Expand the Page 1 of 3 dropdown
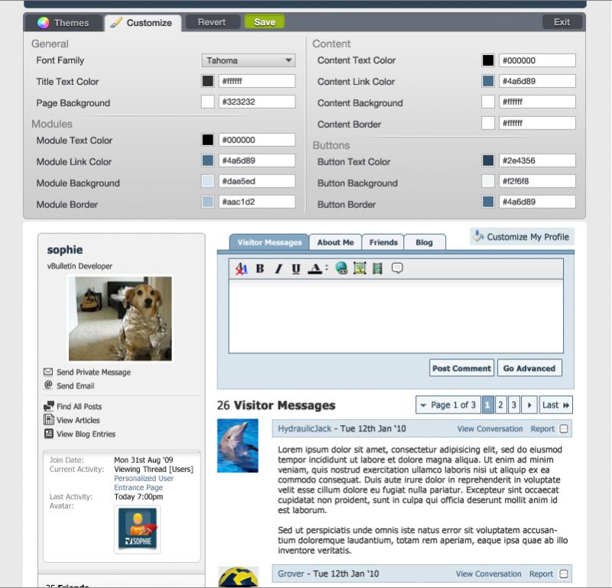Viewport: 612px width, 588px height. 448,405
